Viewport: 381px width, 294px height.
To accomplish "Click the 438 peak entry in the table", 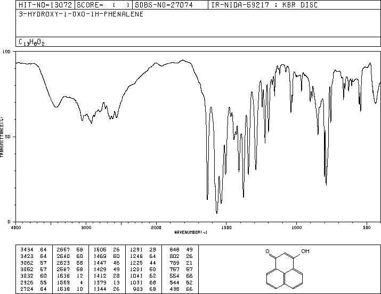I will tap(181, 289).
